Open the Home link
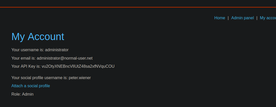This screenshot has height=107, width=276. click(219, 18)
